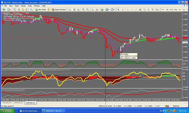Open the Profiles toolbar icon
The width and height of the screenshot is (189, 113).
(x=8, y=10)
